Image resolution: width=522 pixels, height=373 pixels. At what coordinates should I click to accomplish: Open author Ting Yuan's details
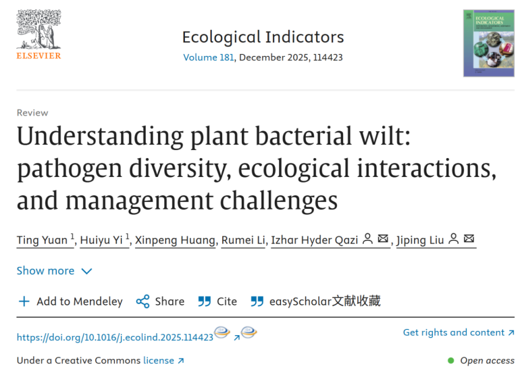coord(42,240)
